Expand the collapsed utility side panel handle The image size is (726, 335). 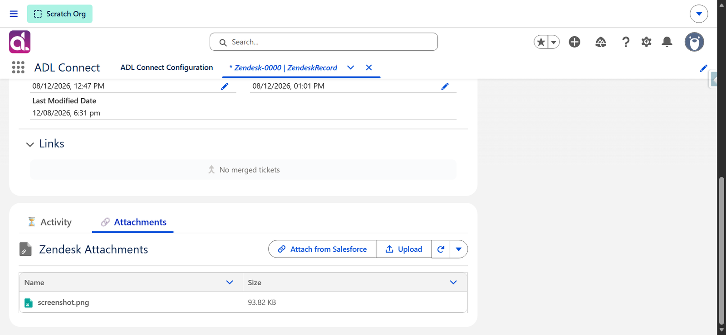[x=713, y=80]
